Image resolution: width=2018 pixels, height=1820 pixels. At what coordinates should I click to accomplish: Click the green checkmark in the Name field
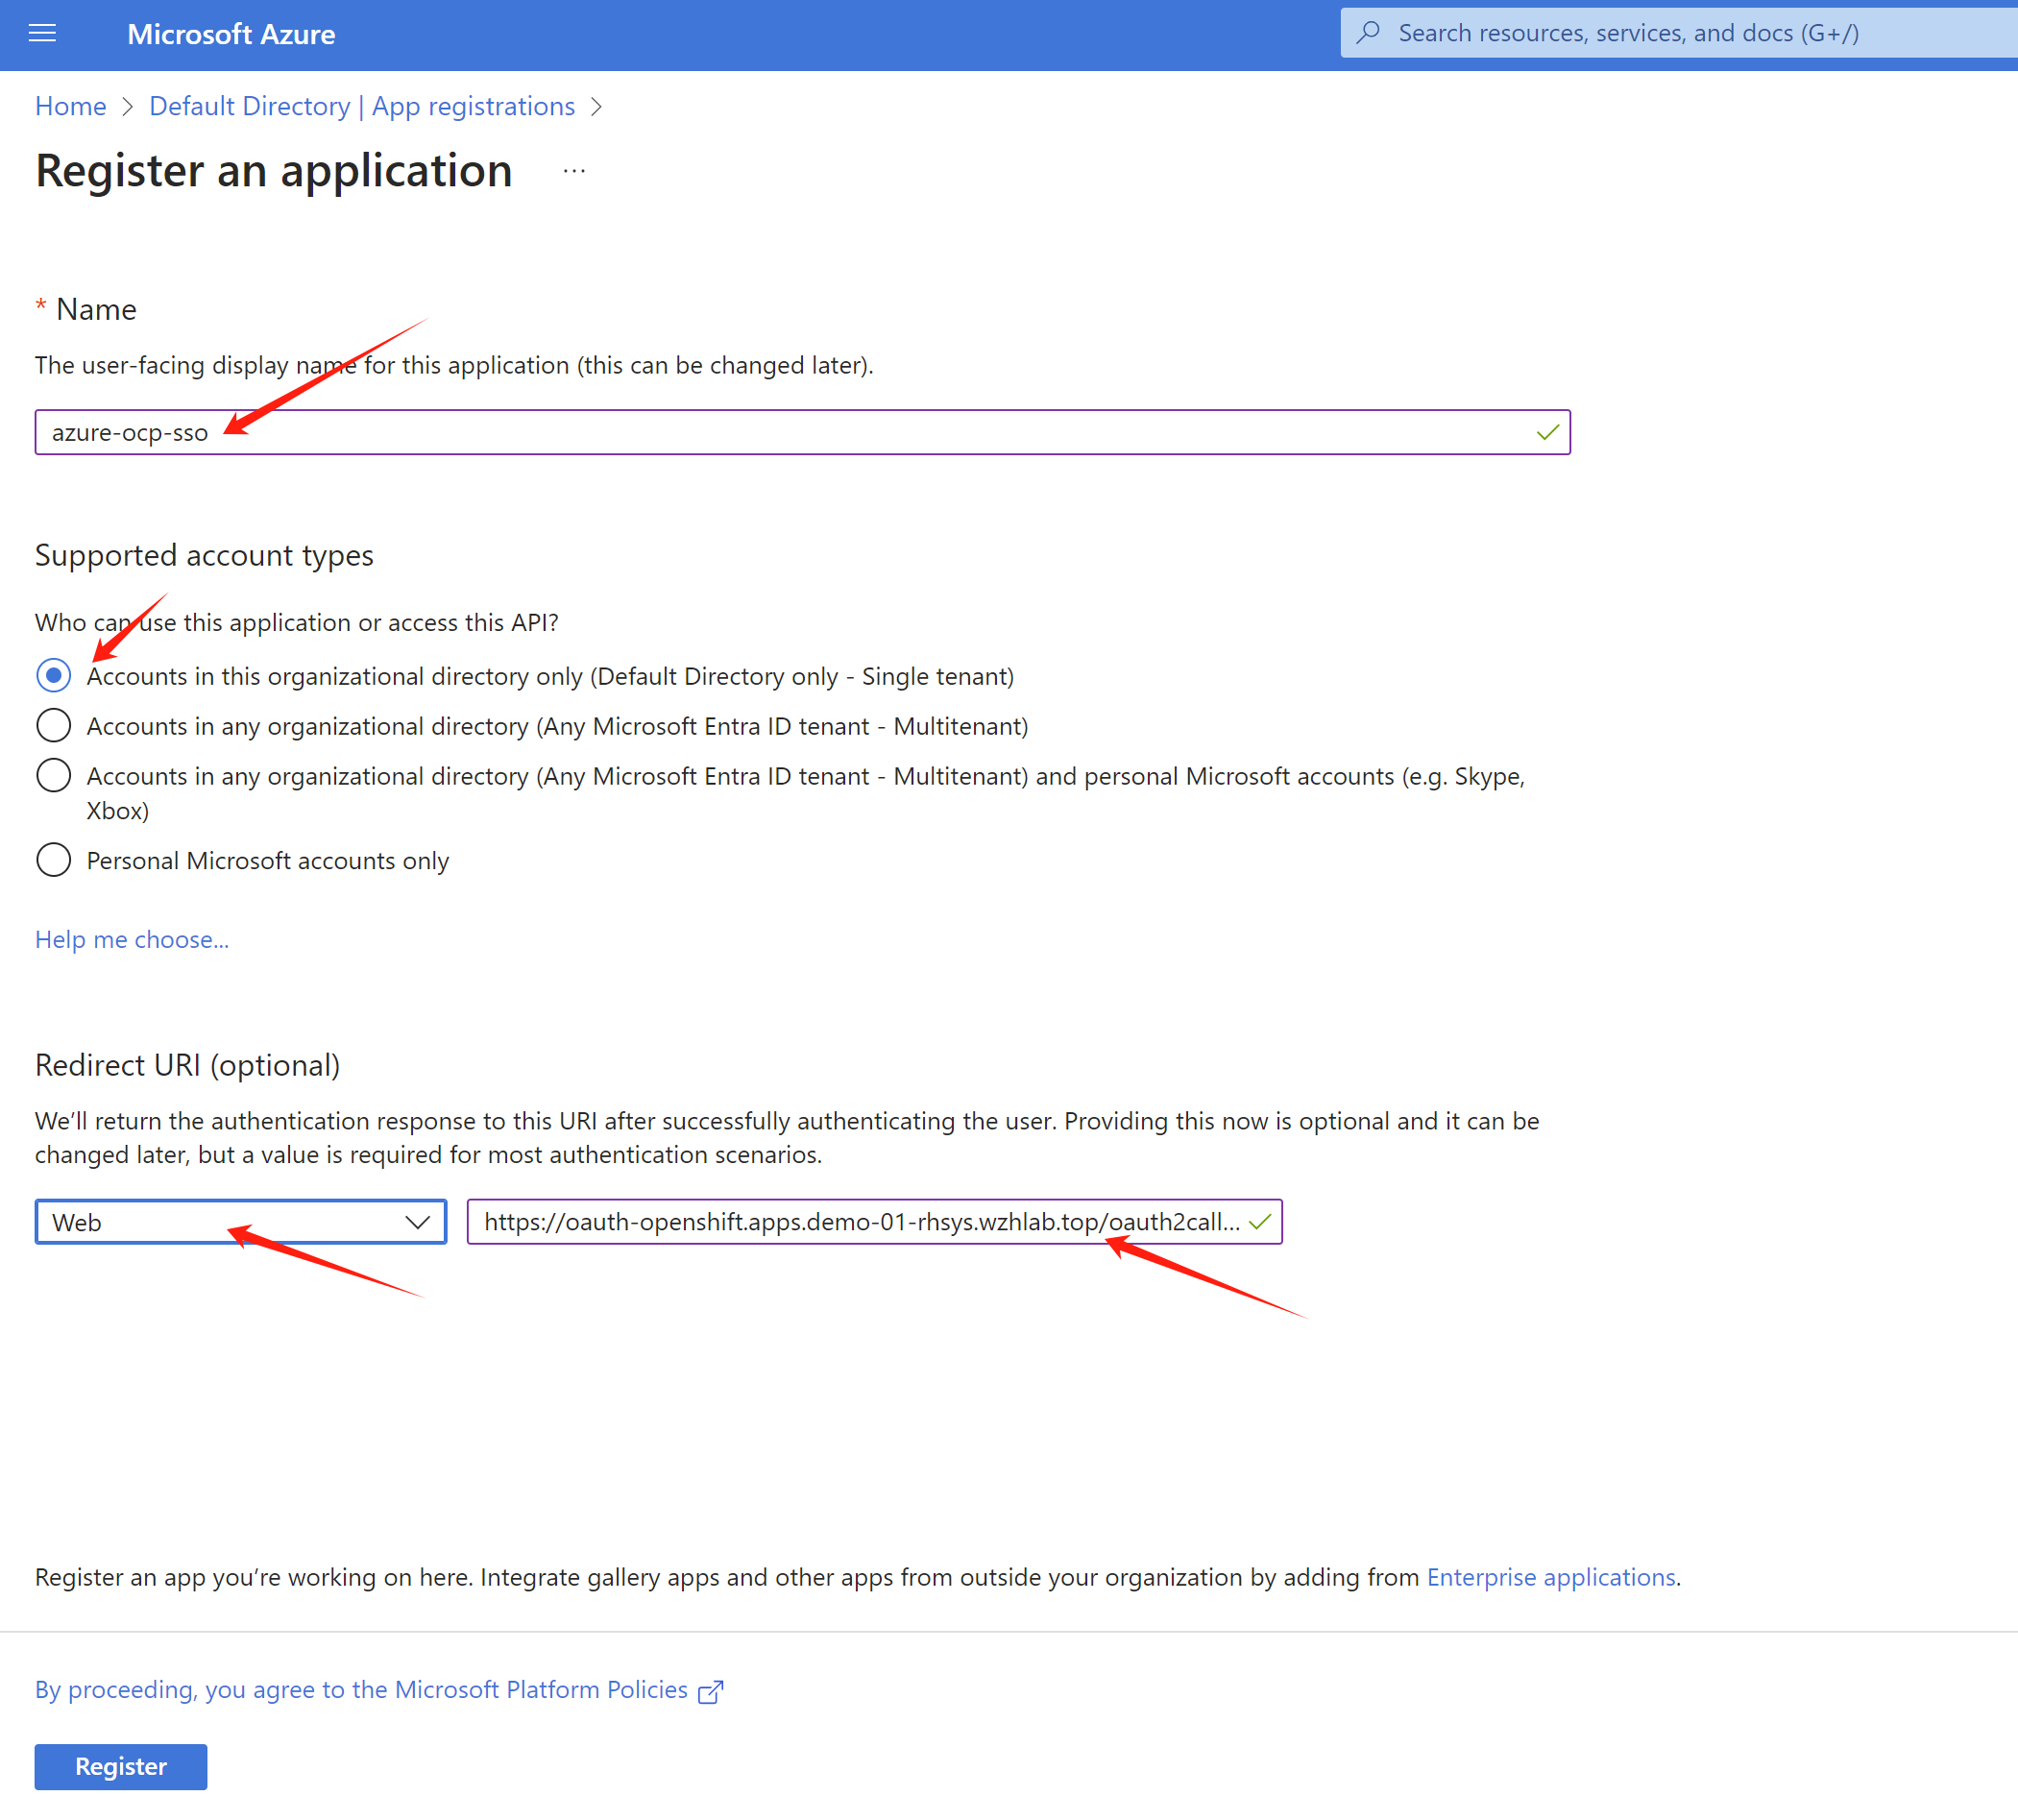[x=1547, y=432]
